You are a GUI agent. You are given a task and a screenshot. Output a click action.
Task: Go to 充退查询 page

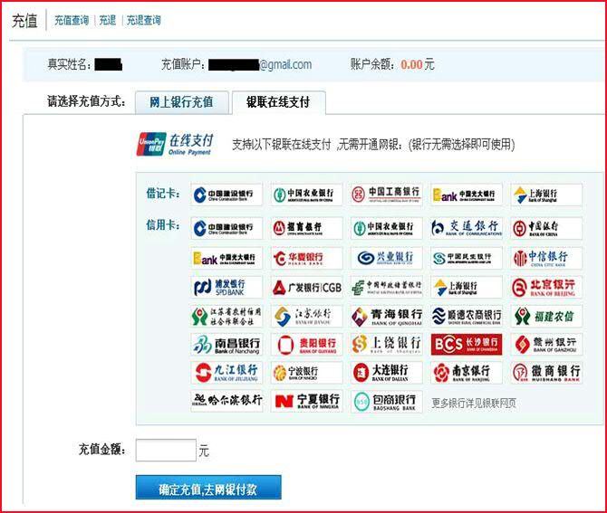(x=144, y=21)
